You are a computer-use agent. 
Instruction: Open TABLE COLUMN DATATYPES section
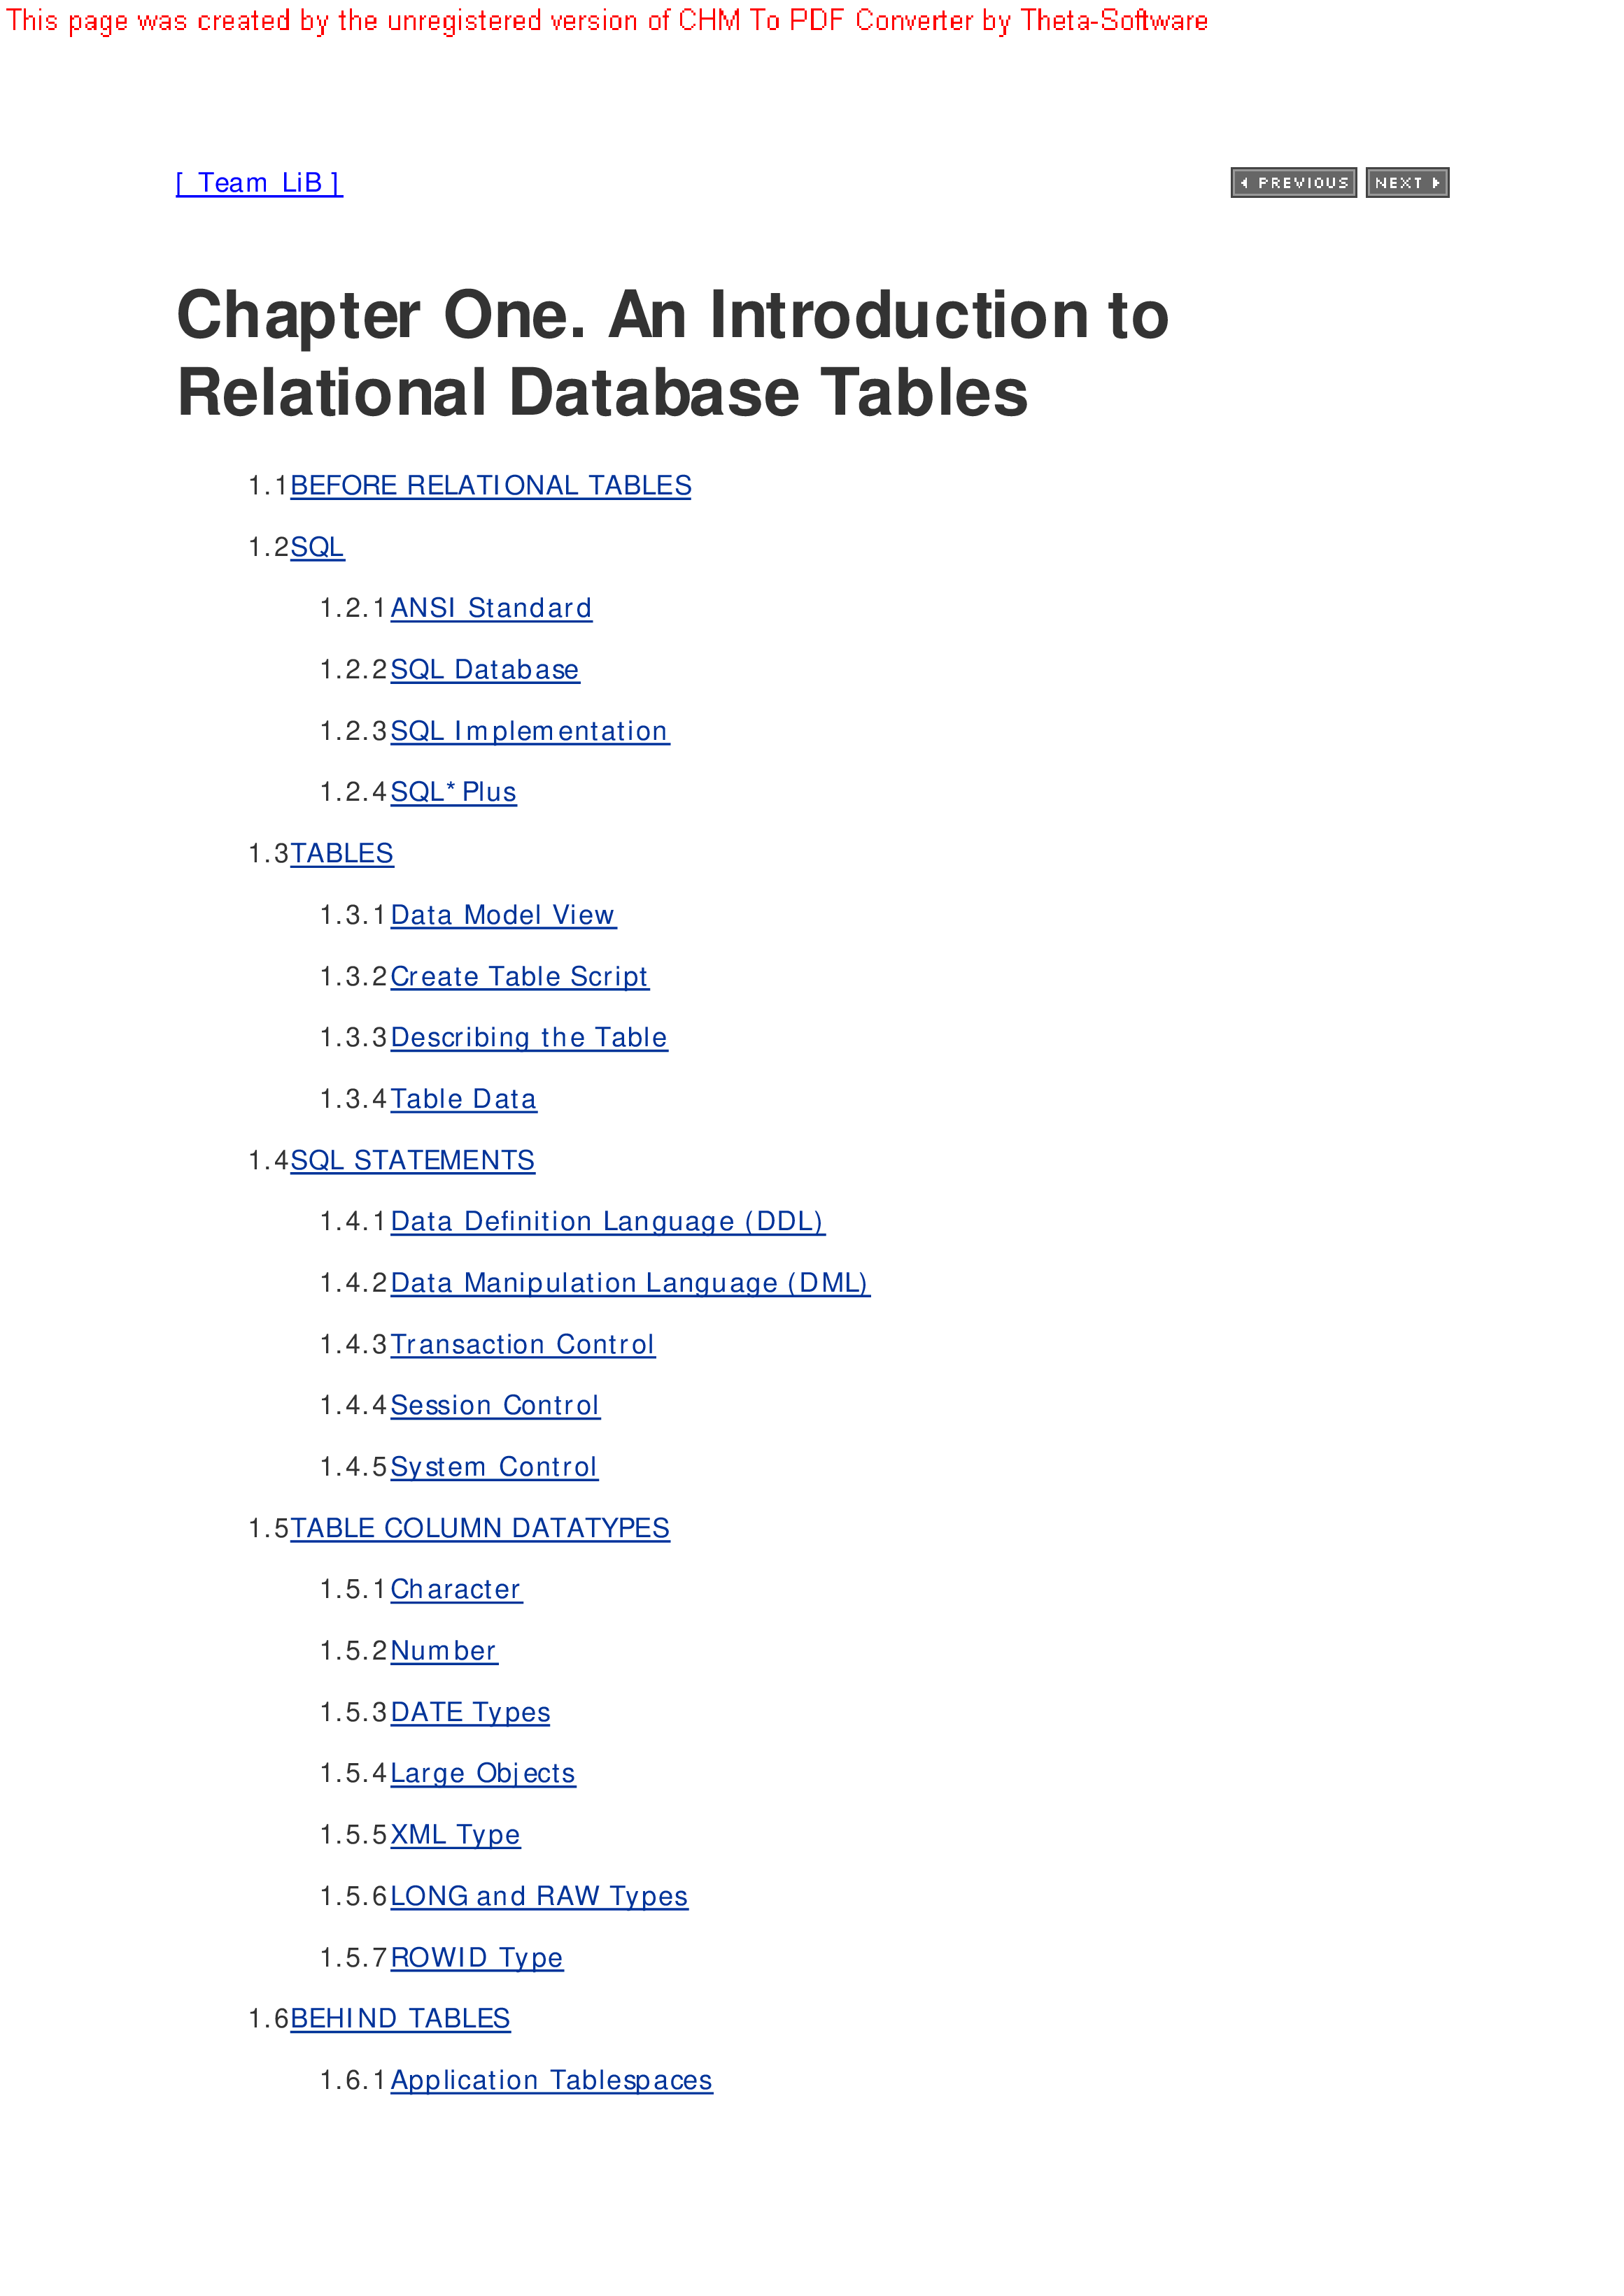[479, 1528]
